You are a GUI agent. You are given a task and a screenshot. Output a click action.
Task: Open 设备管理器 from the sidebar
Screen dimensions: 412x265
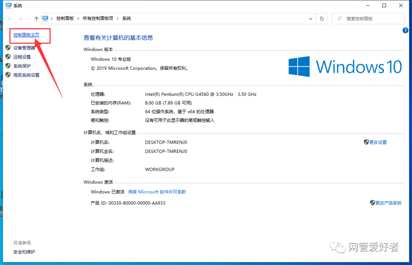[24, 48]
